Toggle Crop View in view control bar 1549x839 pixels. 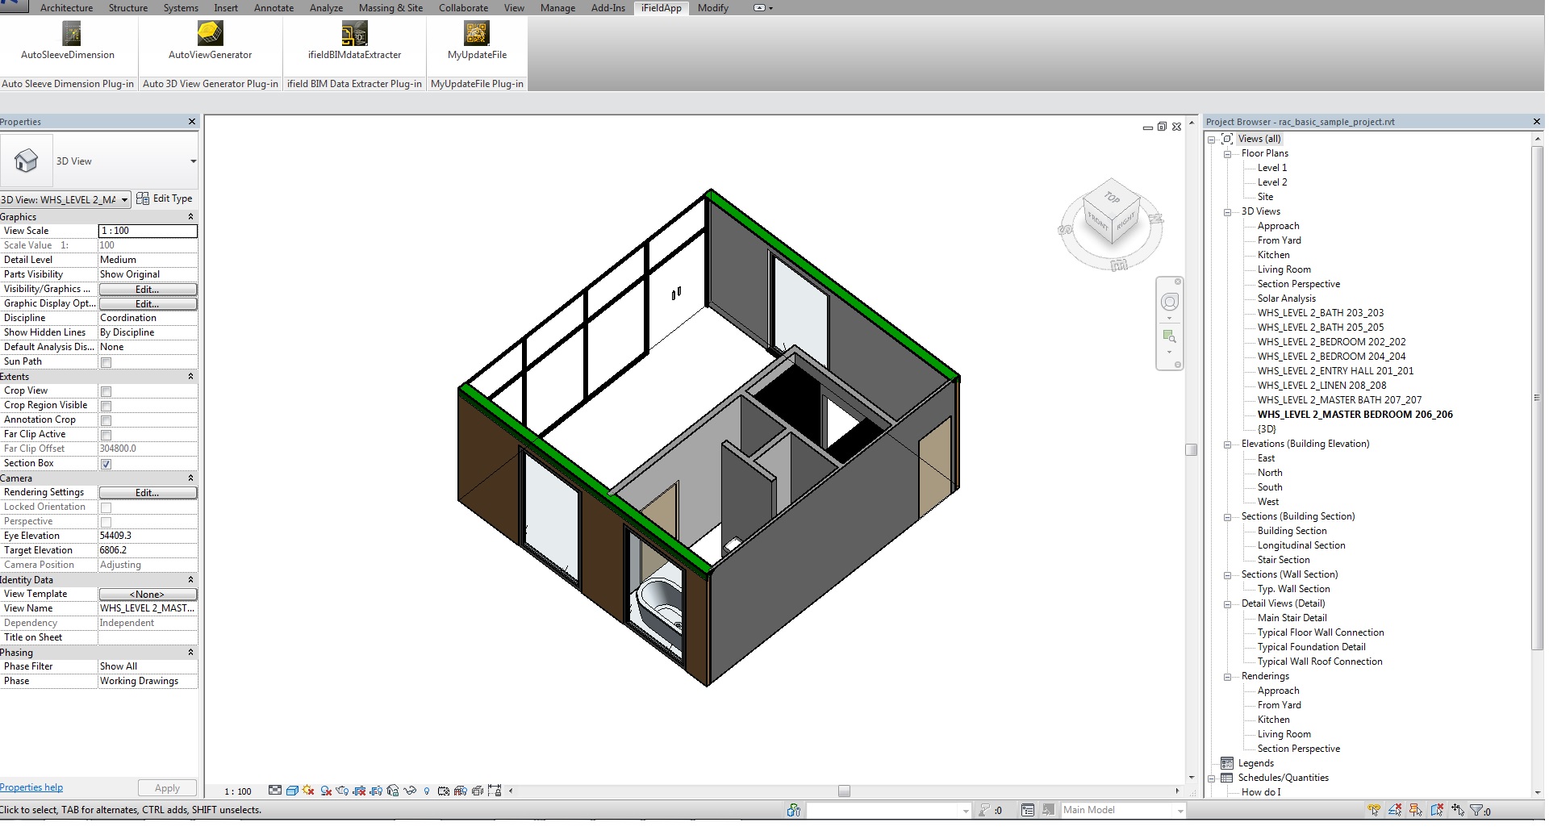point(360,791)
